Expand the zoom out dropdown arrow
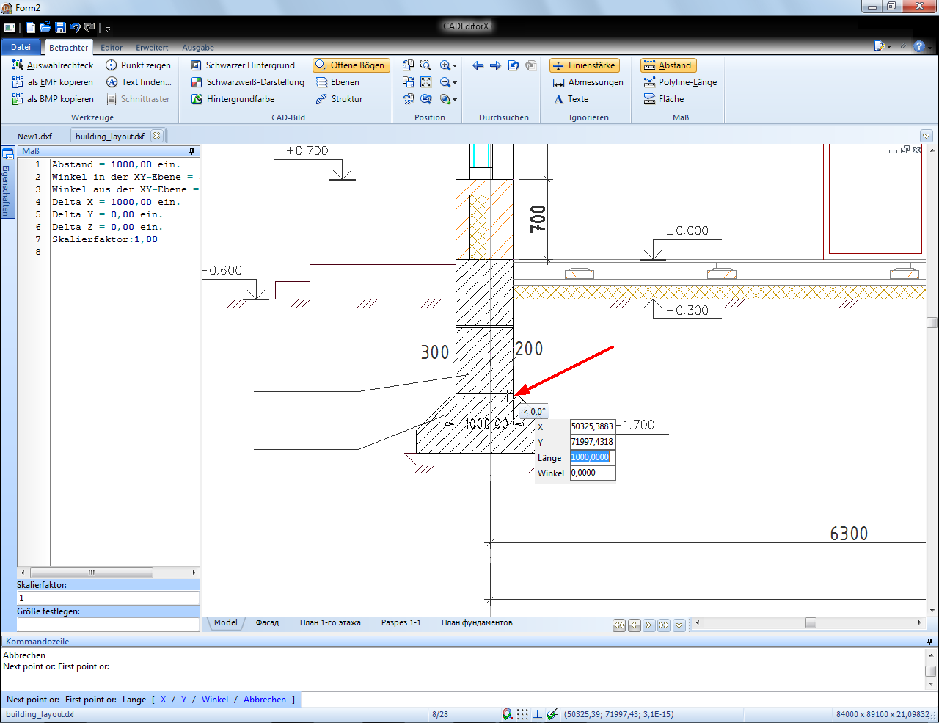Viewport: 939px width, 723px height. click(x=455, y=83)
